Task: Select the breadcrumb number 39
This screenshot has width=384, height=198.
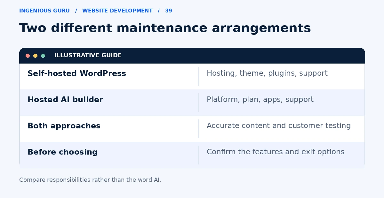Action: pyautogui.click(x=169, y=11)
